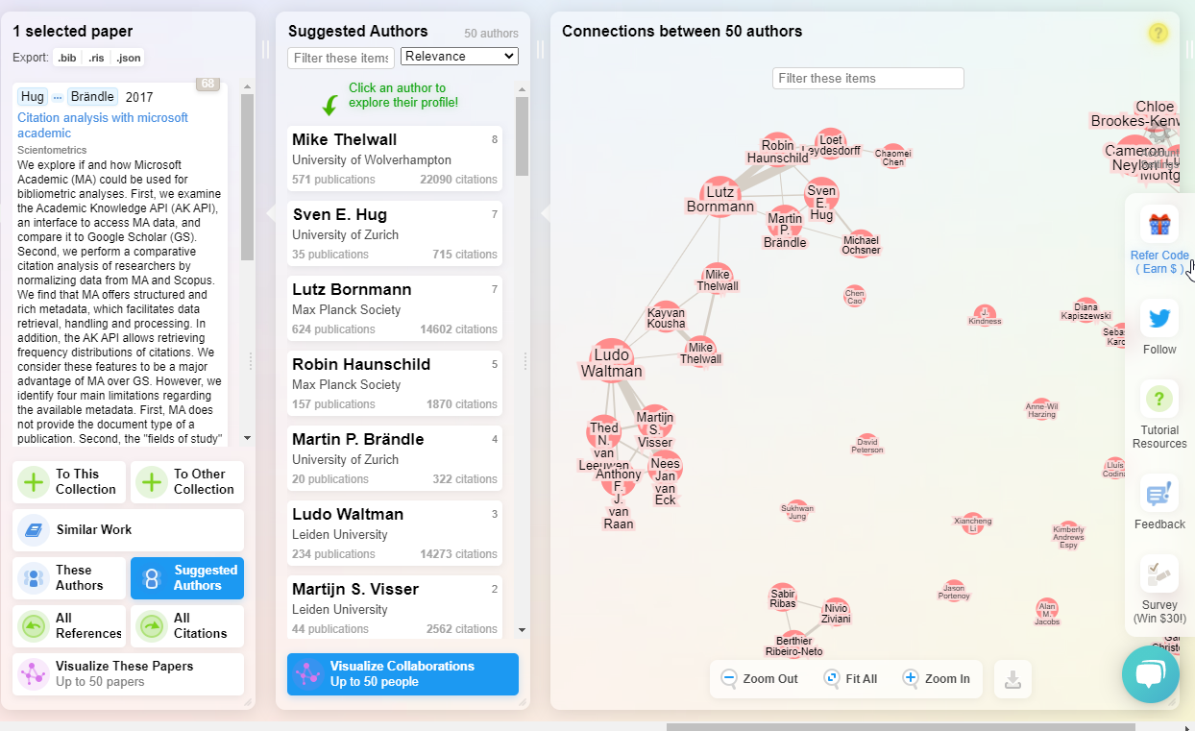Focus the Suggested Authors filter field
This screenshot has width=1195, height=731.
point(341,58)
